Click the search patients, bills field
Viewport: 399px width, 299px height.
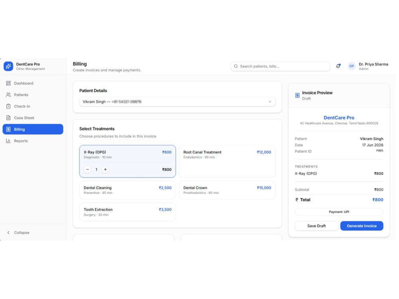(280, 66)
